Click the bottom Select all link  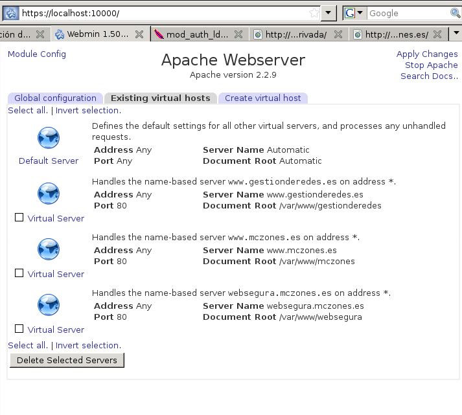pos(28,345)
